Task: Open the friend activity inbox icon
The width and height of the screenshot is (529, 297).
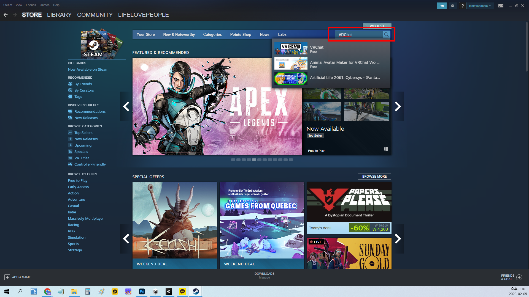Action: click(x=452, y=6)
